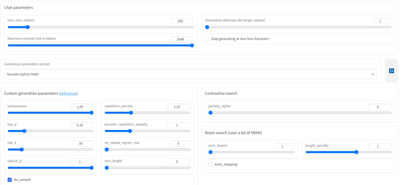The image size is (403, 185).
Task: Click the top_p slider track
Action: [x=58, y=131]
